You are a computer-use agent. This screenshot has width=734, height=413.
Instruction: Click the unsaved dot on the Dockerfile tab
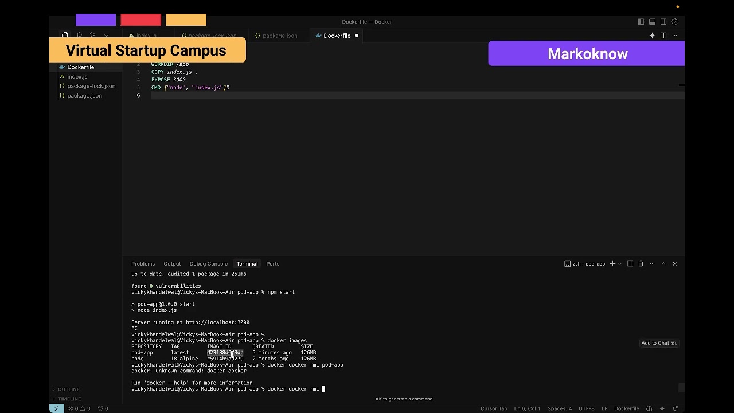tap(357, 36)
